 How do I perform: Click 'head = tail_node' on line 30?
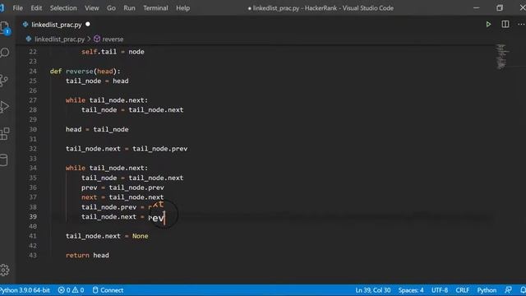97,129
